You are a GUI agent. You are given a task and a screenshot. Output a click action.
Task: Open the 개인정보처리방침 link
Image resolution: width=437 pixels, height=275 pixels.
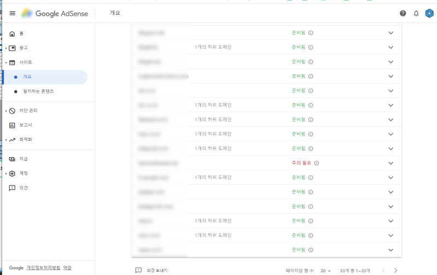coord(44,268)
